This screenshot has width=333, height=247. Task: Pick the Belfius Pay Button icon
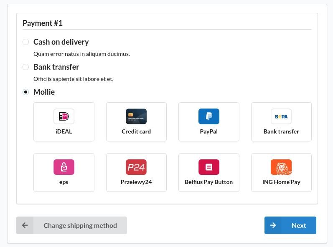pos(209,167)
